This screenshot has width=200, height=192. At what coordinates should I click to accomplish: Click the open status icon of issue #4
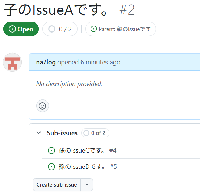coord(51,150)
